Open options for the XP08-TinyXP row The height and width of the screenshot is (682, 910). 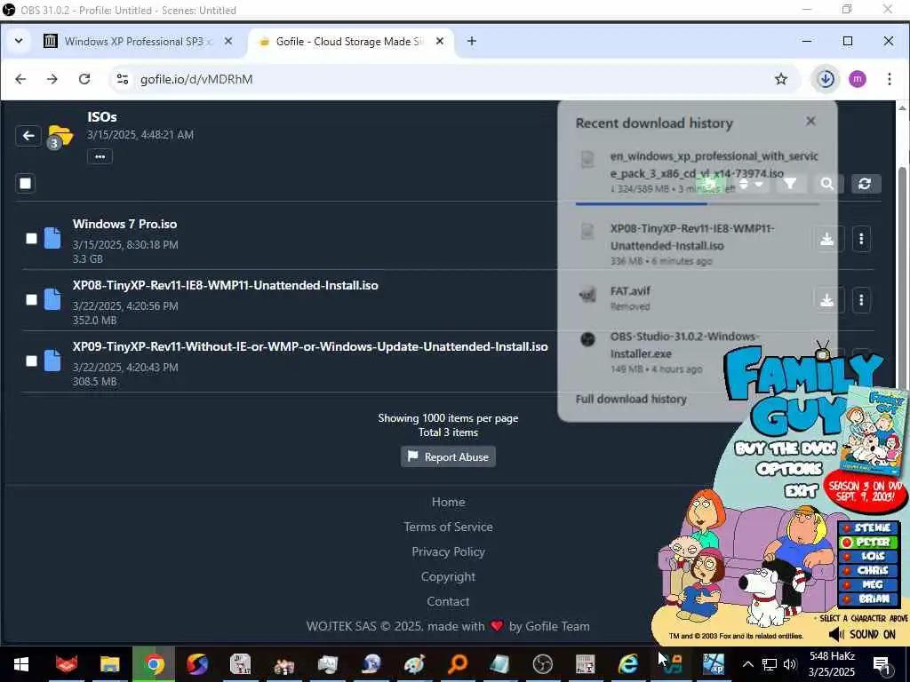861,300
